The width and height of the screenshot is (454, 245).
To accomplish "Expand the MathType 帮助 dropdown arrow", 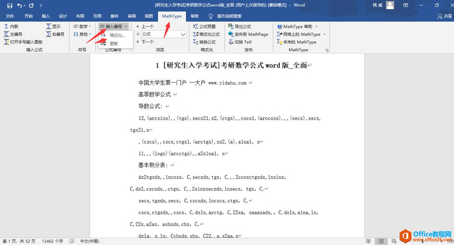I will point(316,26).
